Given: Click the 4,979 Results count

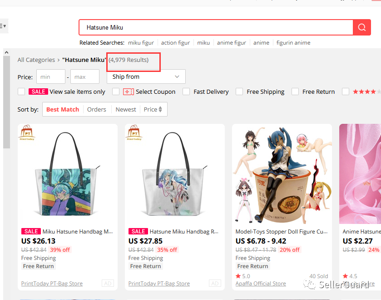Looking at the screenshot, I should click(129, 60).
